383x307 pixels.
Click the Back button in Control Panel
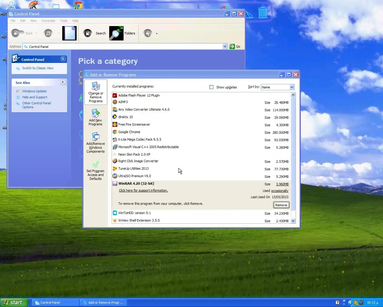22,33
